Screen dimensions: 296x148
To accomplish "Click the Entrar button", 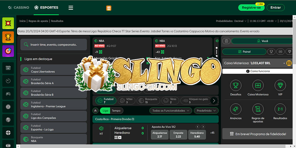I will tap(276, 8).
